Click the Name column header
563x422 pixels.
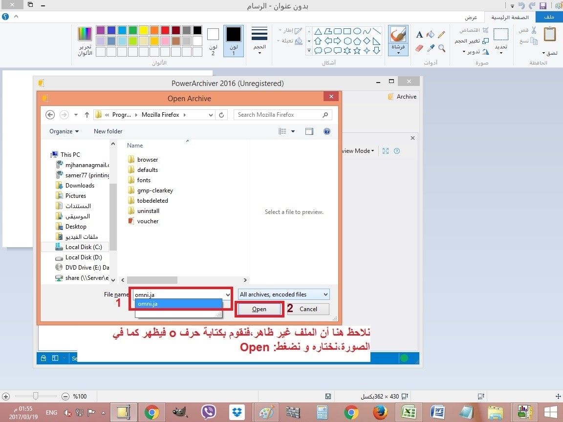pyautogui.click(x=135, y=146)
